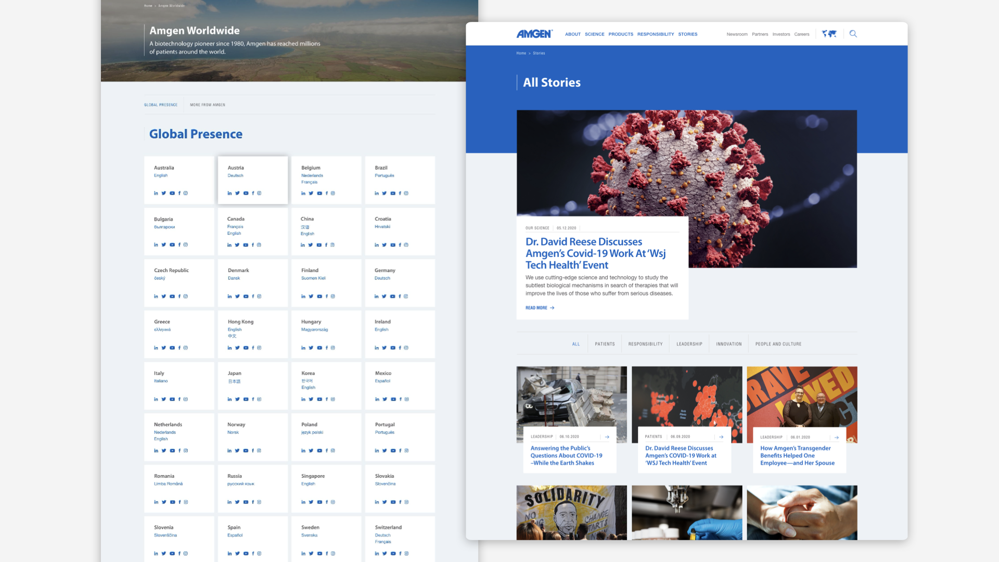Screen dimensions: 999x562
Task: Select the Patients filter tab
Action: coord(605,344)
